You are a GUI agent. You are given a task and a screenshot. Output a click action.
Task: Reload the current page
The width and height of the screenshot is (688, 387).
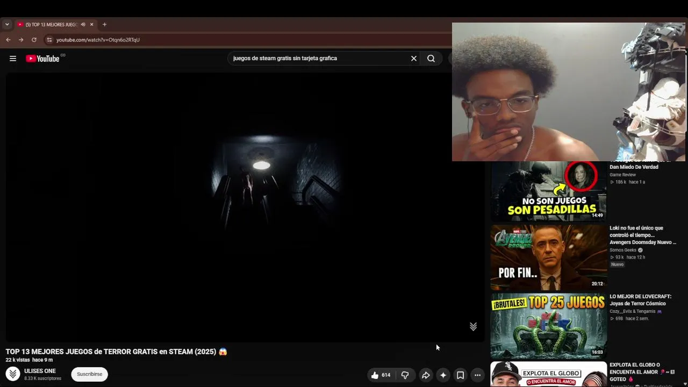click(34, 40)
